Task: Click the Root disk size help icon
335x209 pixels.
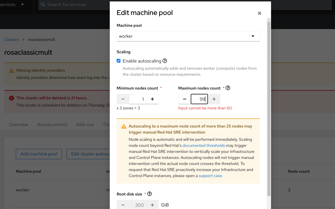Action: pyautogui.click(x=149, y=194)
